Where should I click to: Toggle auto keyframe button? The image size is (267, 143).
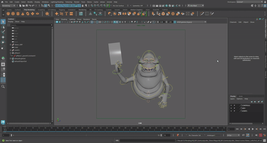(x=261, y=135)
